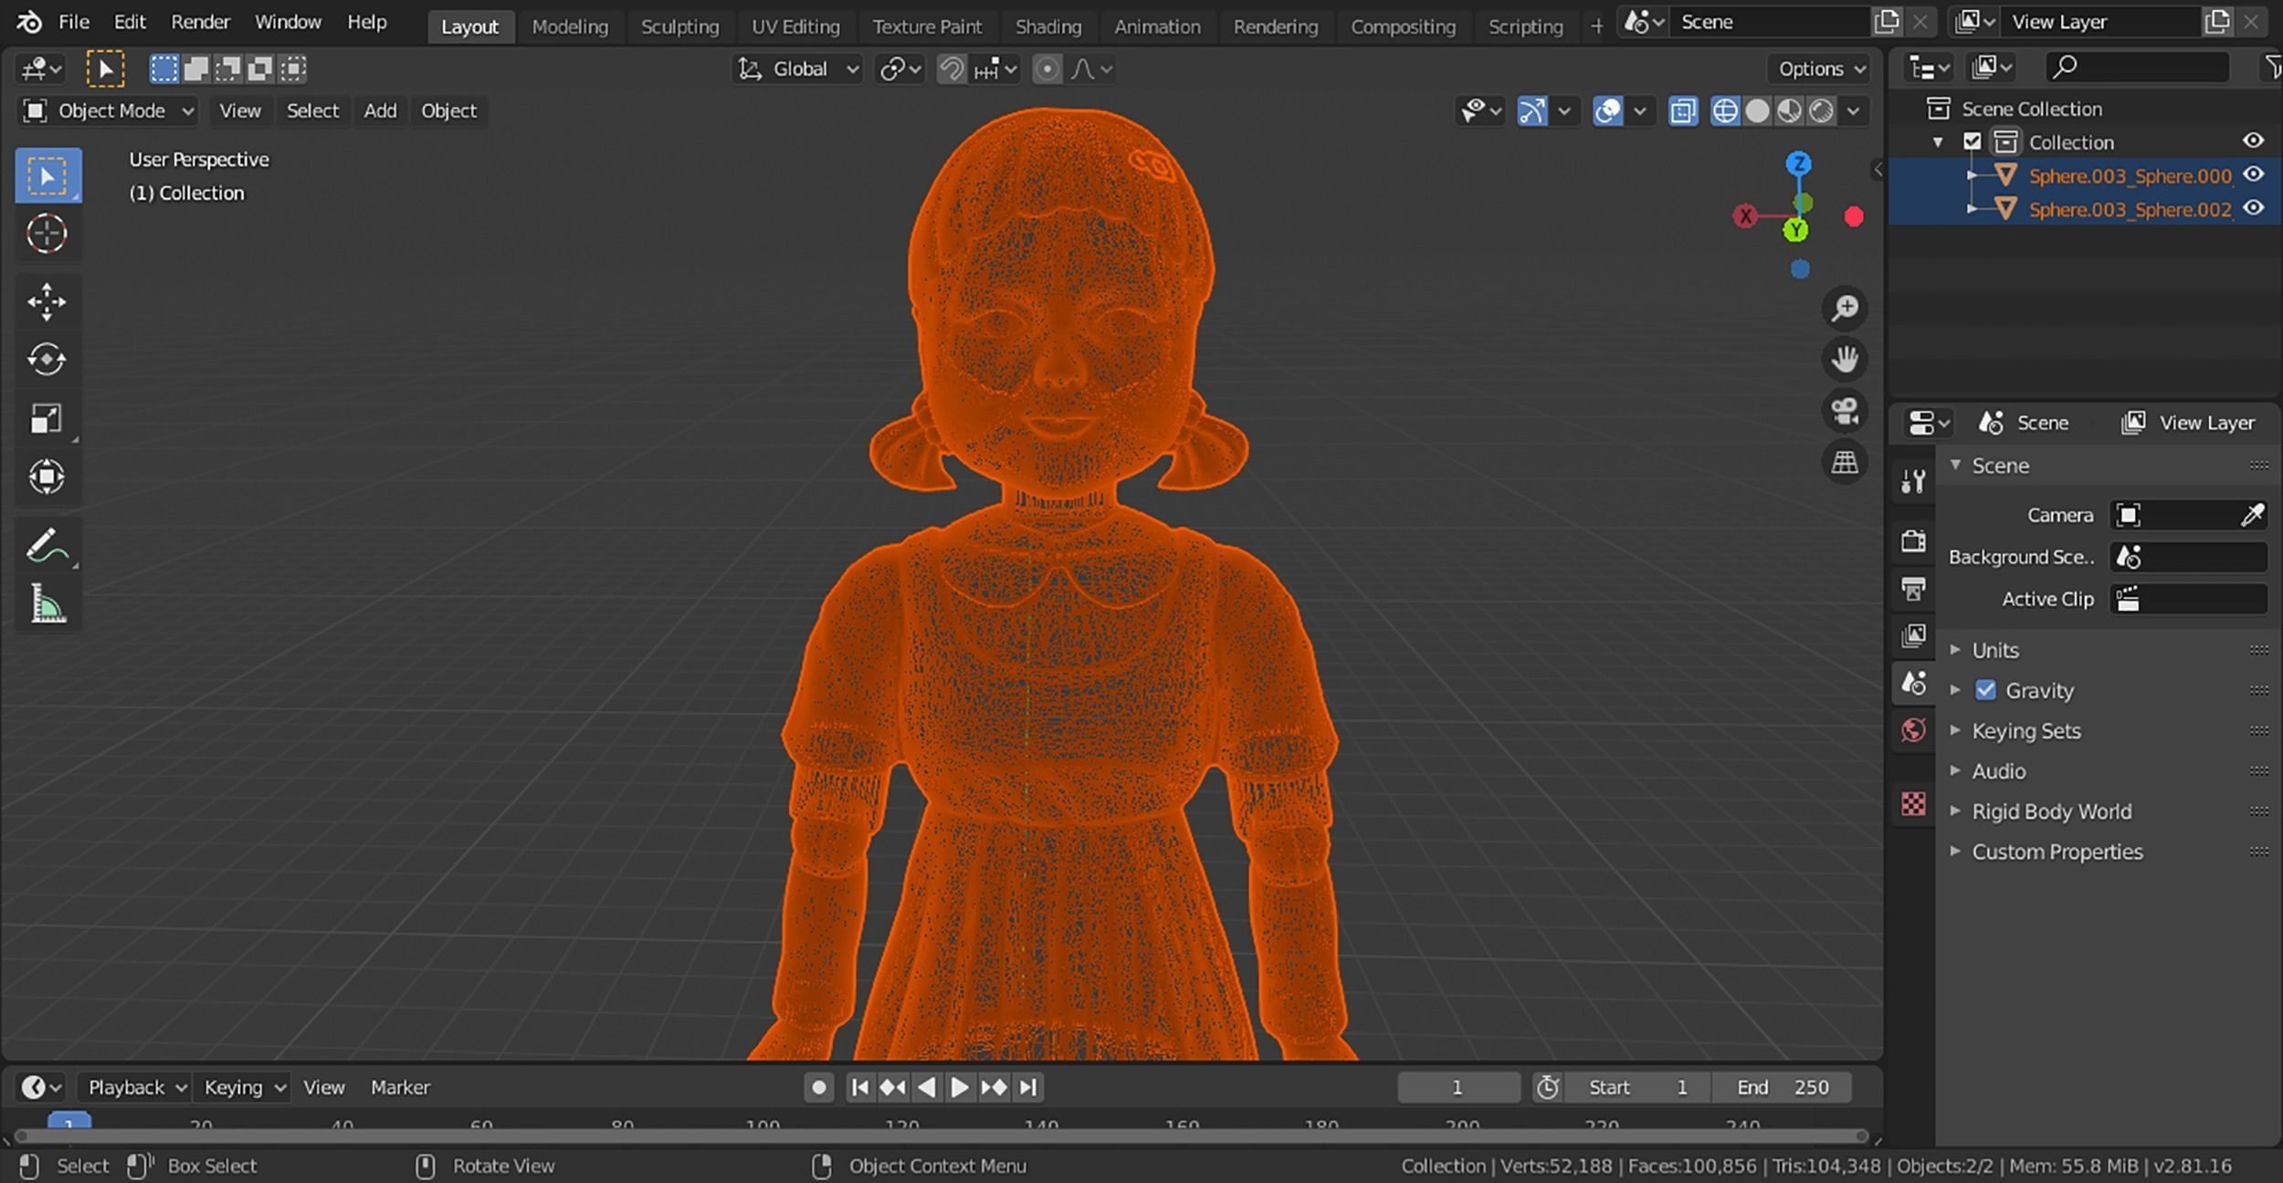The height and width of the screenshot is (1183, 2283).
Task: Click the Blender logo menu icon
Action: click(29, 22)
